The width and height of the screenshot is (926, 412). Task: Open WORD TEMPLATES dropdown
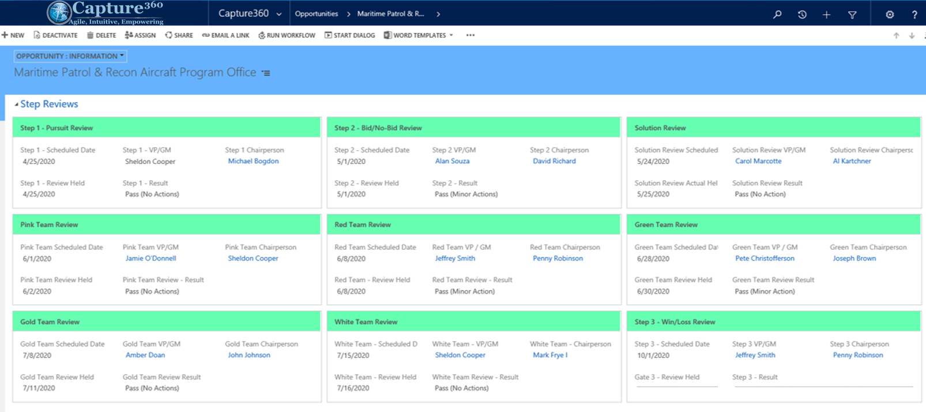coord(419,35)
